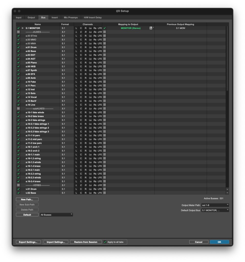Click the mapping-to-output box for a.14 Vocal
Image resolution: width=245 pixels, height=262 pixels.
(x=105, y=97)
